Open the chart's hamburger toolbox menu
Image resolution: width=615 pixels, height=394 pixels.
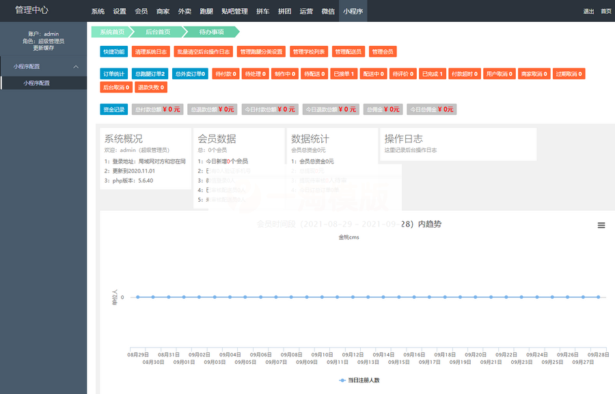601,224
